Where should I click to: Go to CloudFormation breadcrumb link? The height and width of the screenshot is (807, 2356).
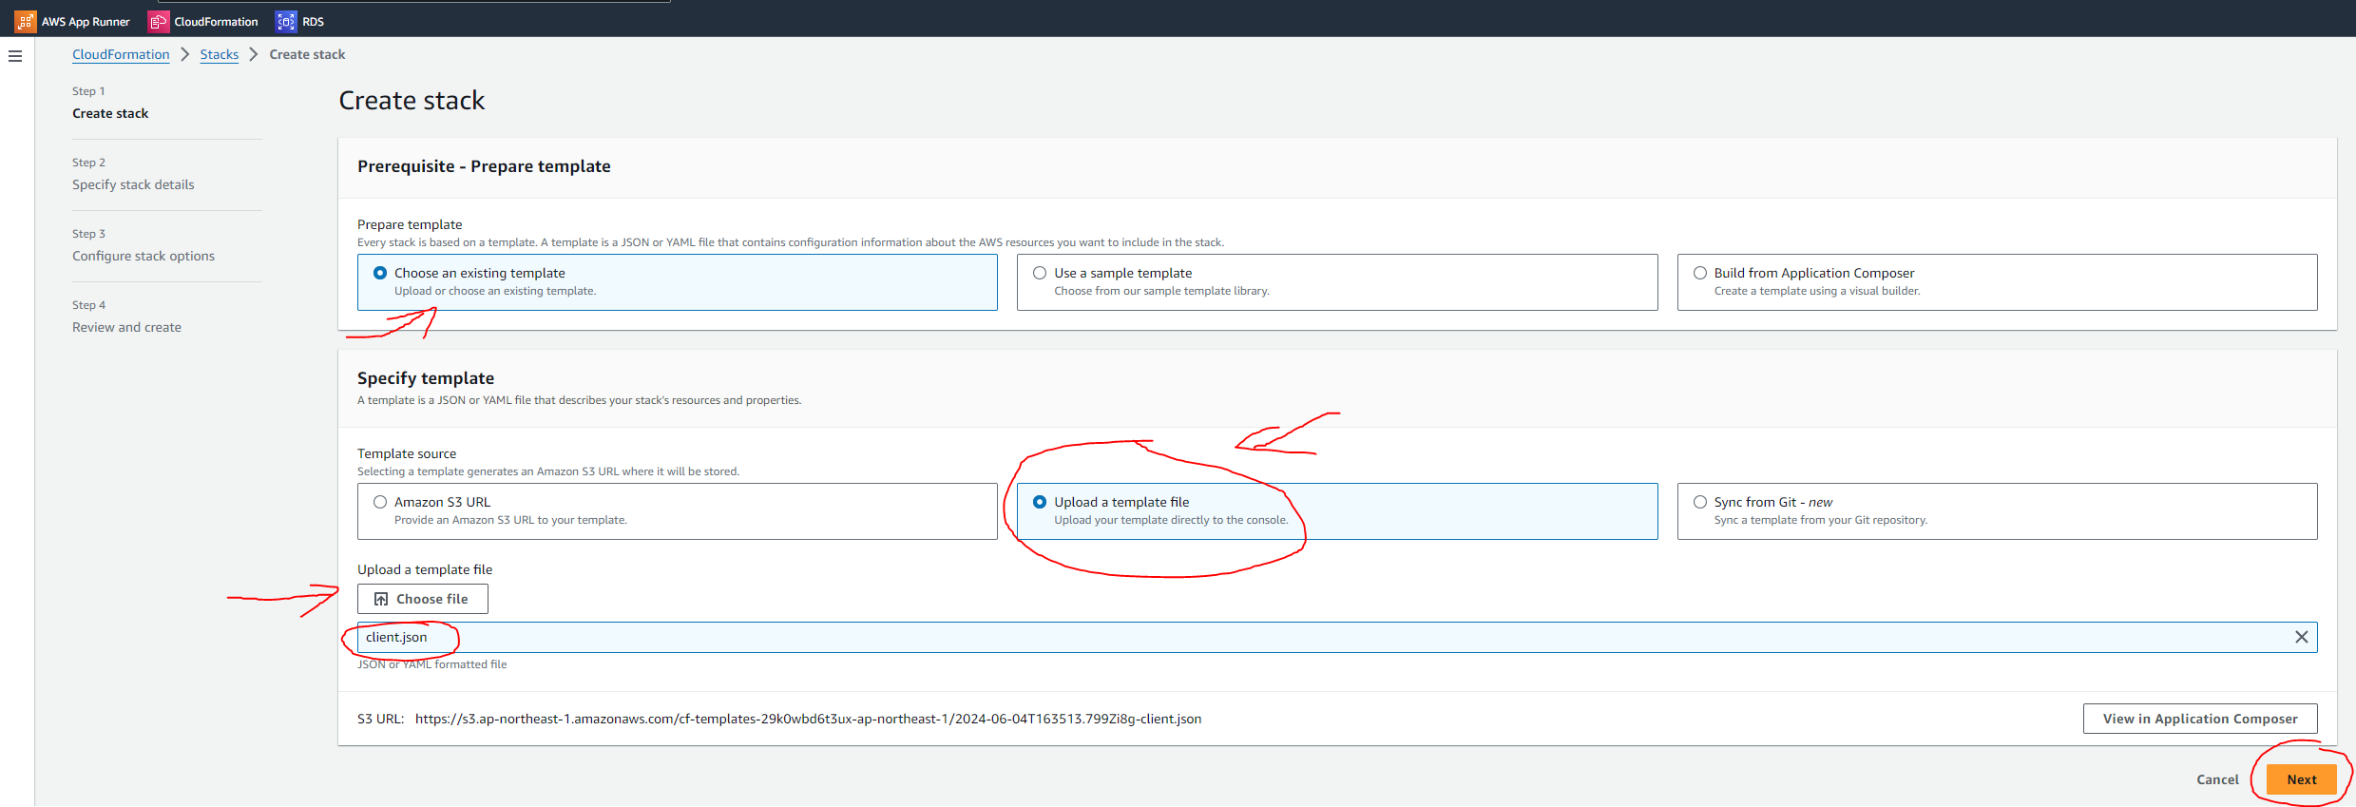click(x=121, y=54)
